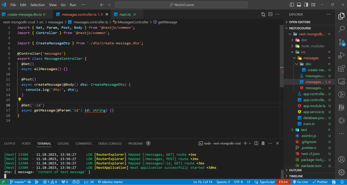This screenshot has height=185, width=347.
Task: Open the File menu
Action: (x=13, y=5)
